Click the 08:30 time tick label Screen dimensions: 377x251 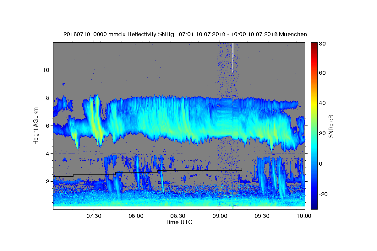point(178,216)
